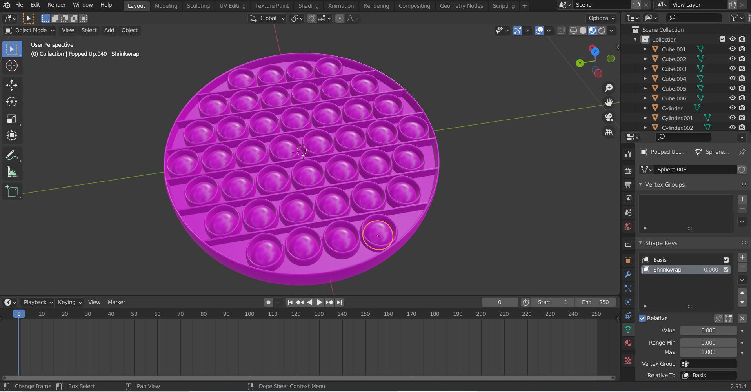Toggle auto keying record button
This screenshot has height=392, width=751.
[268, 302]
